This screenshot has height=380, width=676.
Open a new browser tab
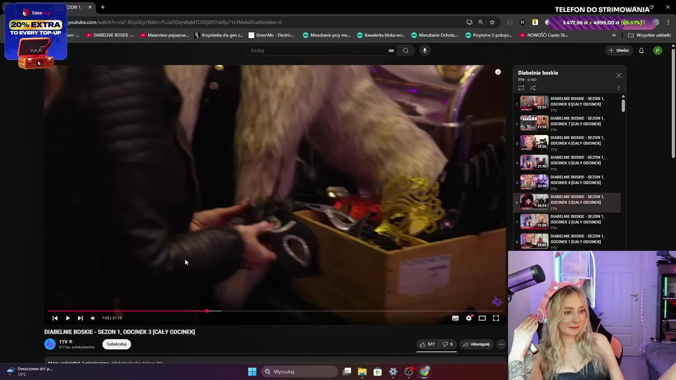point(102,7)
